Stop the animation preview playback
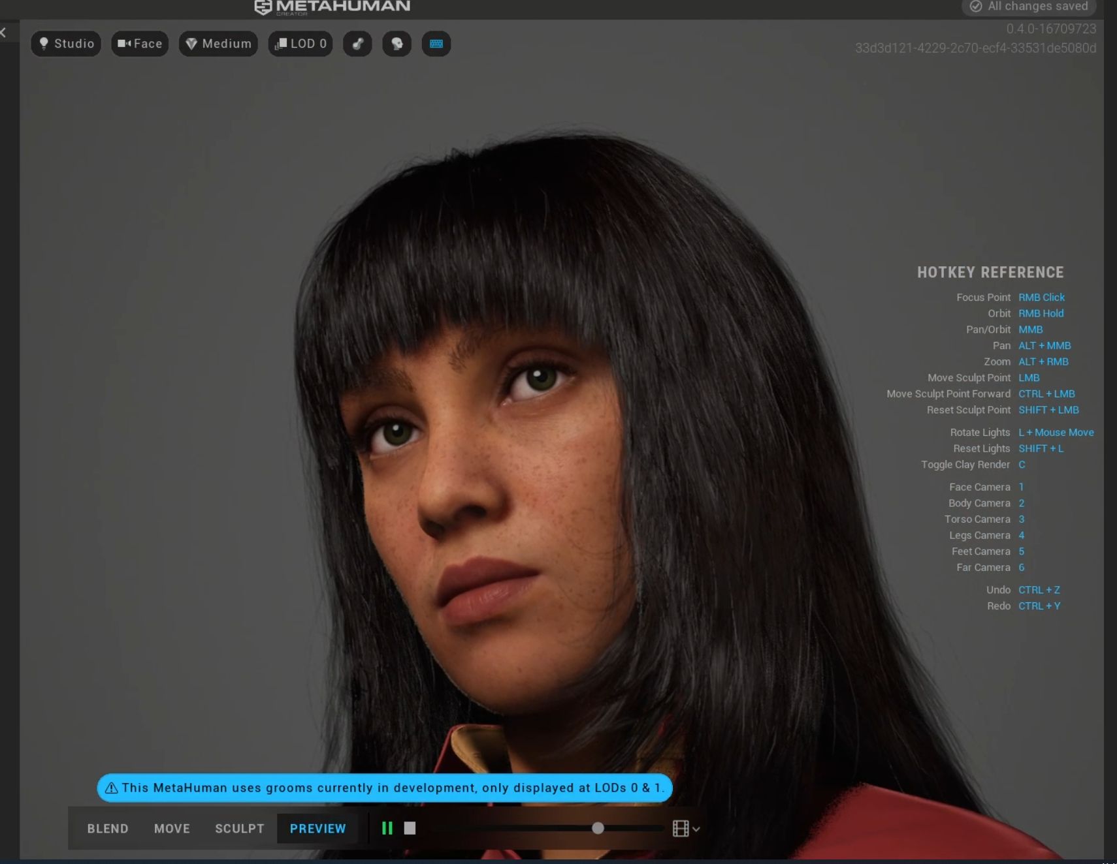This screenshot has width=1117, height=864. 410,828
